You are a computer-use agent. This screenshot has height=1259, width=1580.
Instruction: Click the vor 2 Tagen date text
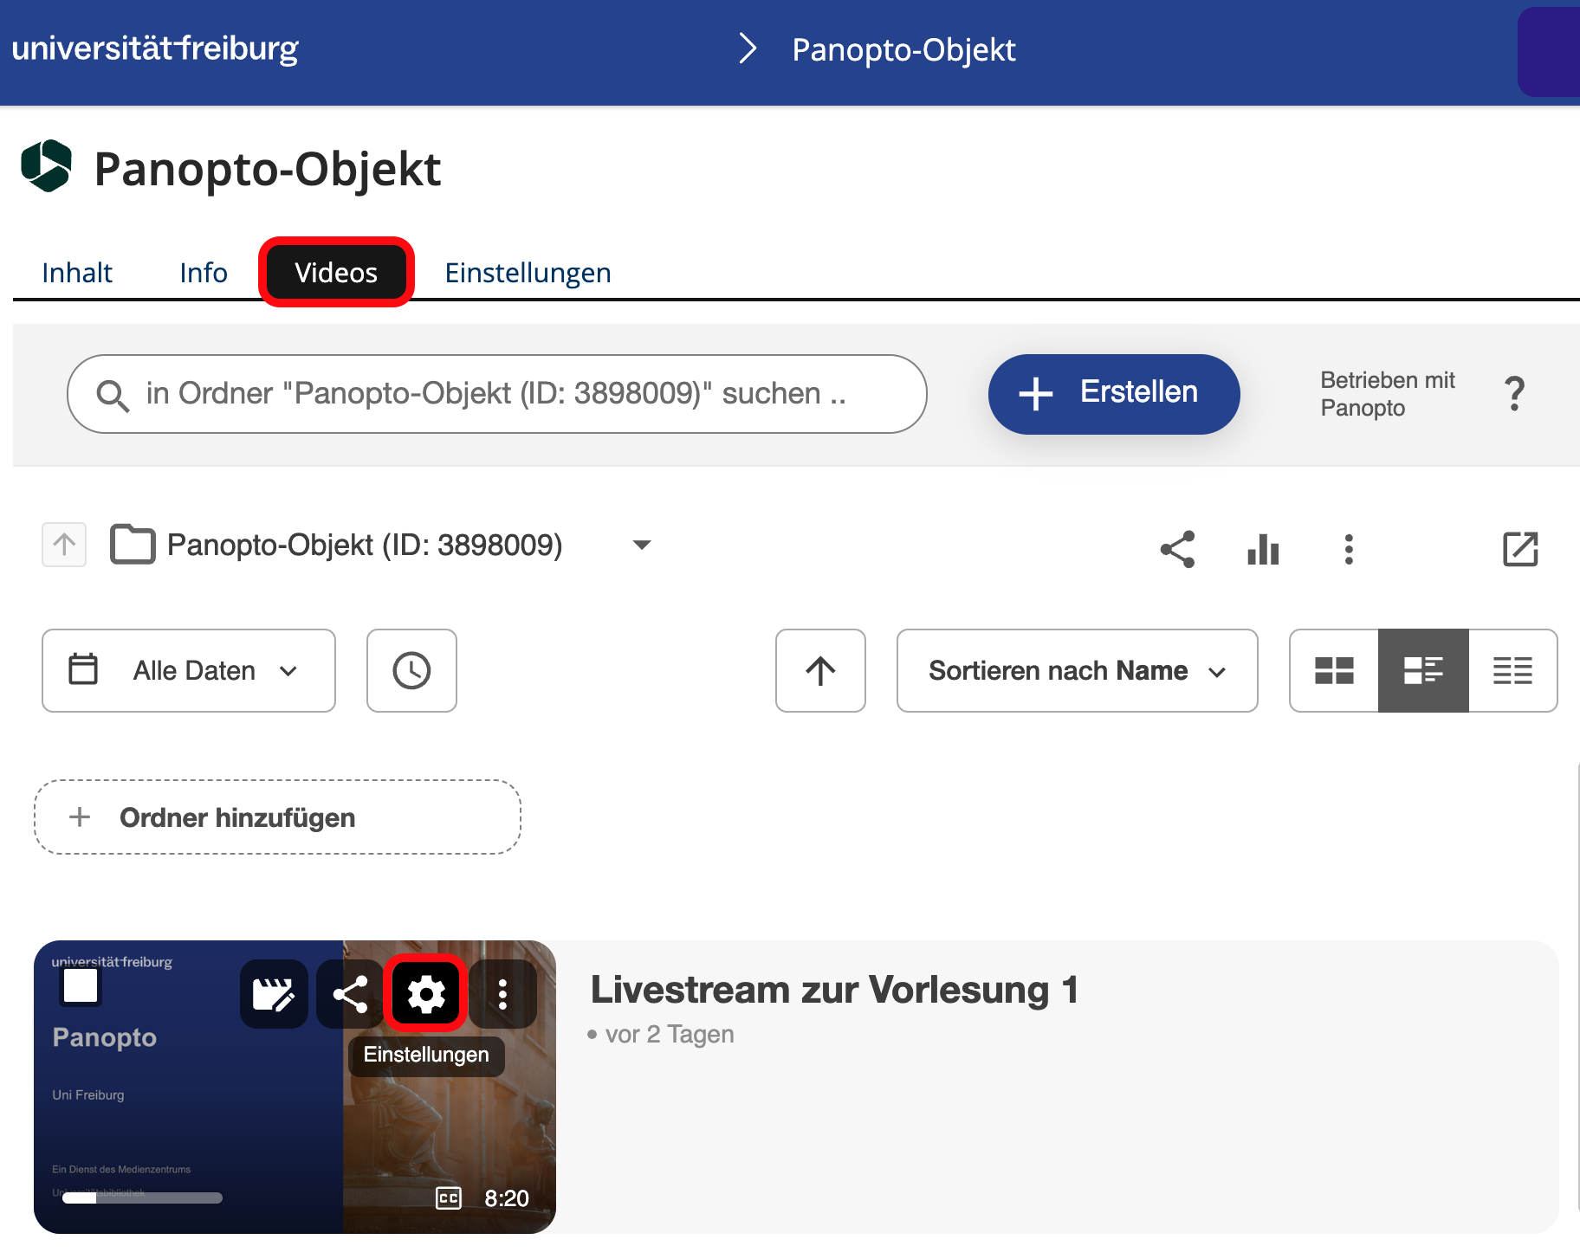(x=670, y=1035)
